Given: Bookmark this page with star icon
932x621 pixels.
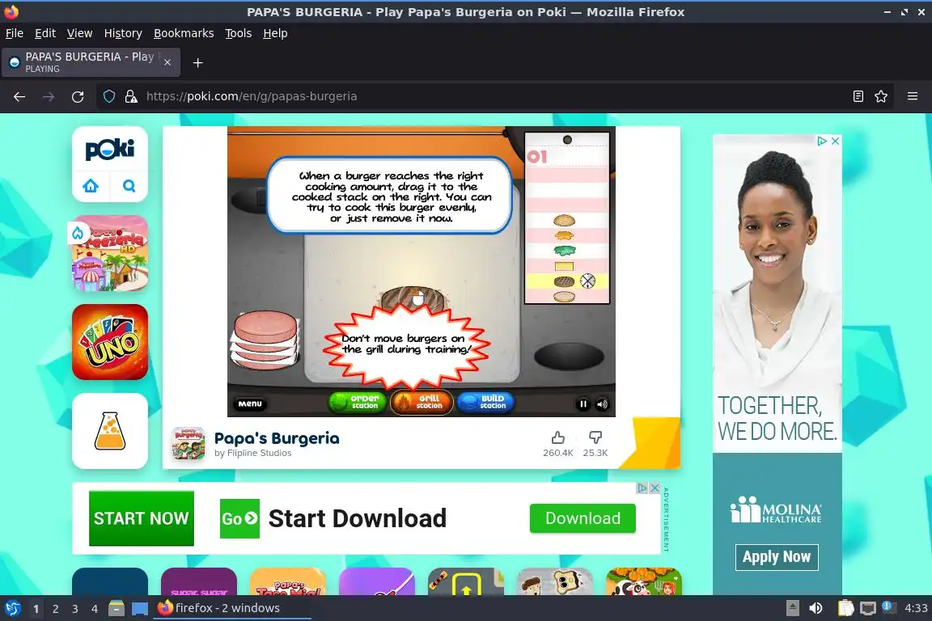Looking at the screenshot, I should pyautogui.click(x=881, y=96).
